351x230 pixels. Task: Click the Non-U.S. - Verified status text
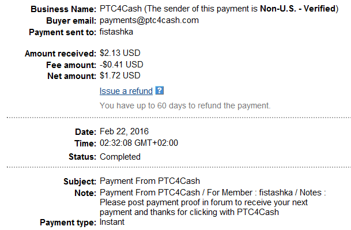[298, 9]
